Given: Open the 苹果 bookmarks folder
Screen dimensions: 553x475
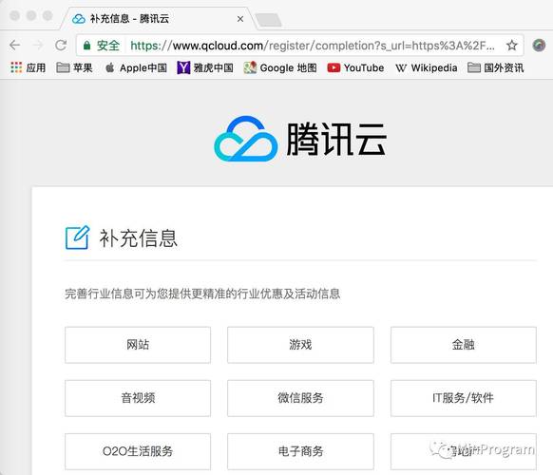Looking at the screenshot, I should coord(74,67).
